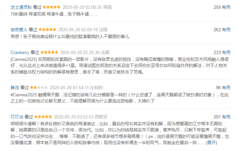Click 259 useful count on first review
Image resolution: width=238 pixels, height=151 pixels.
click(x=217, y=7)
